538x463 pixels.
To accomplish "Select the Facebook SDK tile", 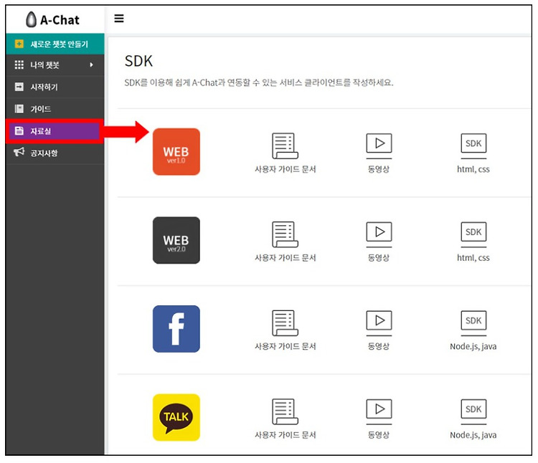I will [176, 329].
